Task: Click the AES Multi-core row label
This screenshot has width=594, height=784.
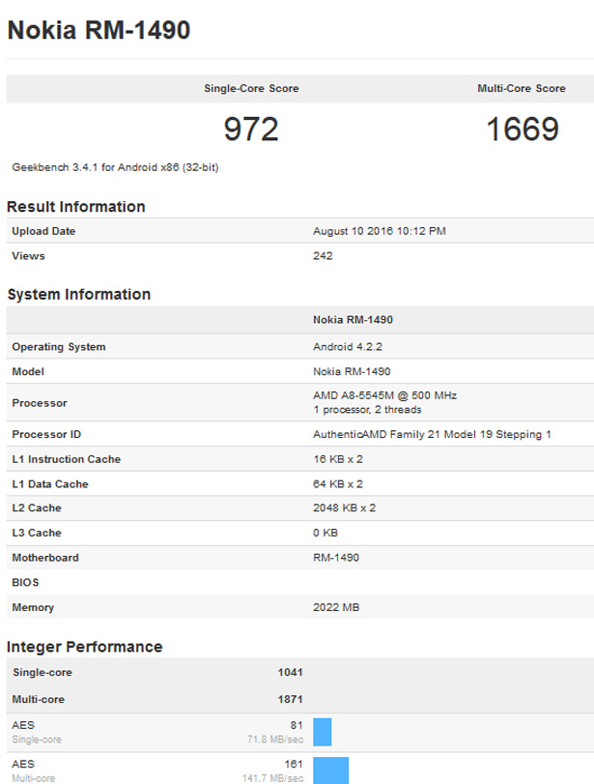Action: (x=34, y=771)
